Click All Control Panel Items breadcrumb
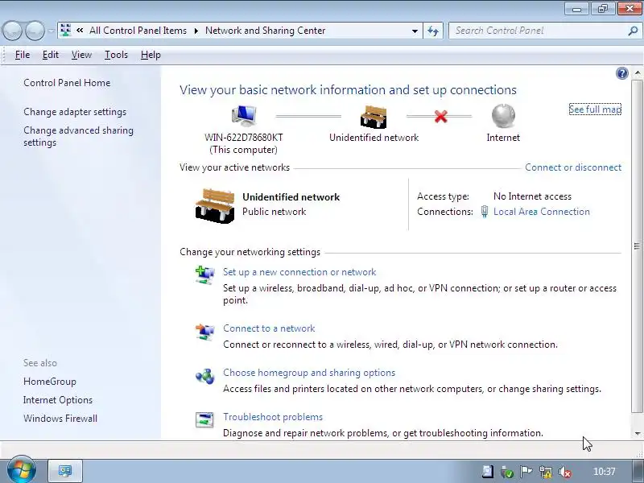The height and width of the screenshot is (483, 644). point(138,31)
